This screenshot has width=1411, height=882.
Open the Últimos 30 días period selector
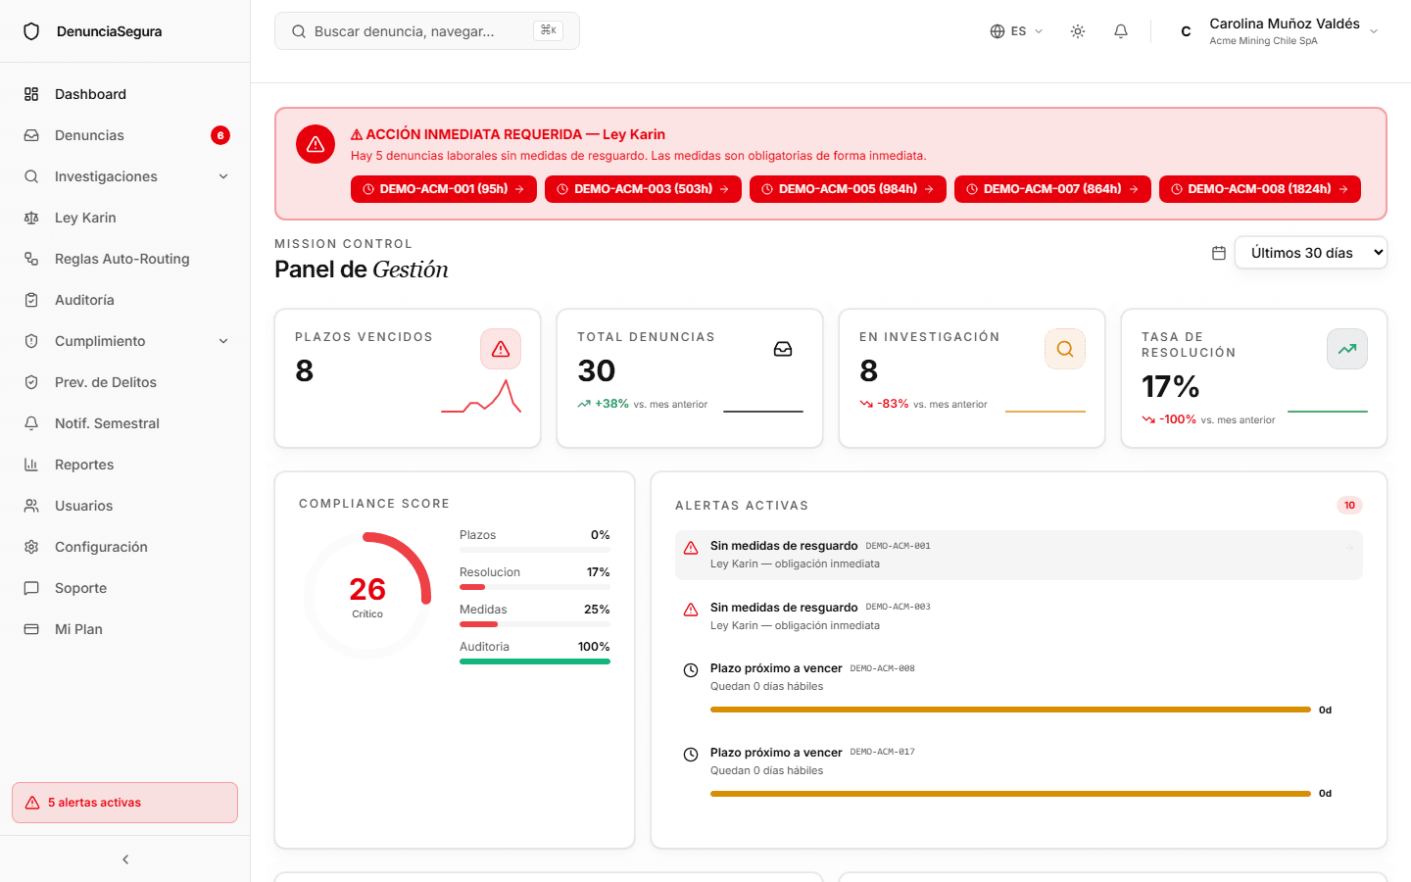click(x=1311, y=253)
